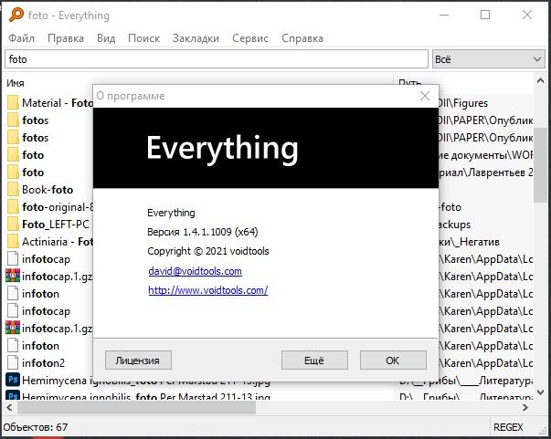Screen dimensions: 551x439
Task: Click the Лицензия button
Action: coord(138,361)
